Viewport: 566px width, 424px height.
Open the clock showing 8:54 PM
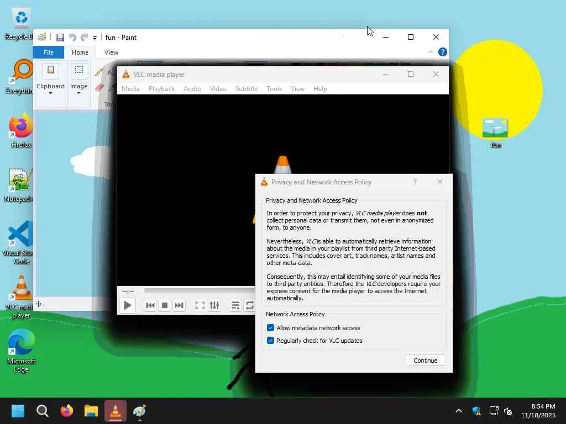(x=538, y=411)
